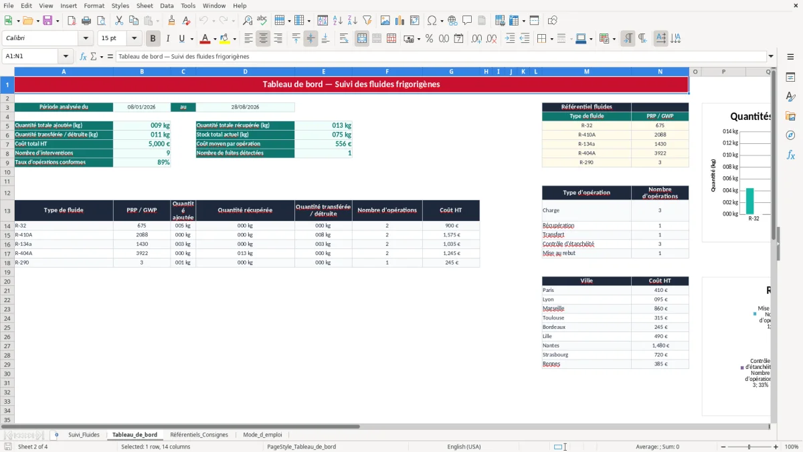Image resolution: width=803 pixels, height=452 pixels.
Task: Click the zoom slider handle
Action: click(x=749, y=447)
